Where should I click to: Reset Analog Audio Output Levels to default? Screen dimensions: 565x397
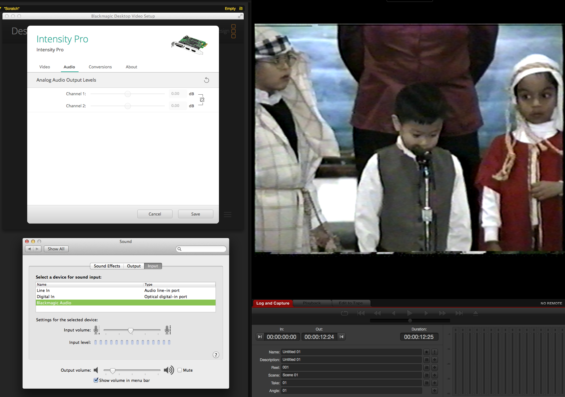(207, 80)
